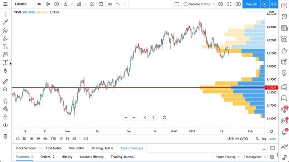This screenshot has height=162, width=289.
Task: Select the All date range
Action: pyautogui.click(x=74, y=139)
